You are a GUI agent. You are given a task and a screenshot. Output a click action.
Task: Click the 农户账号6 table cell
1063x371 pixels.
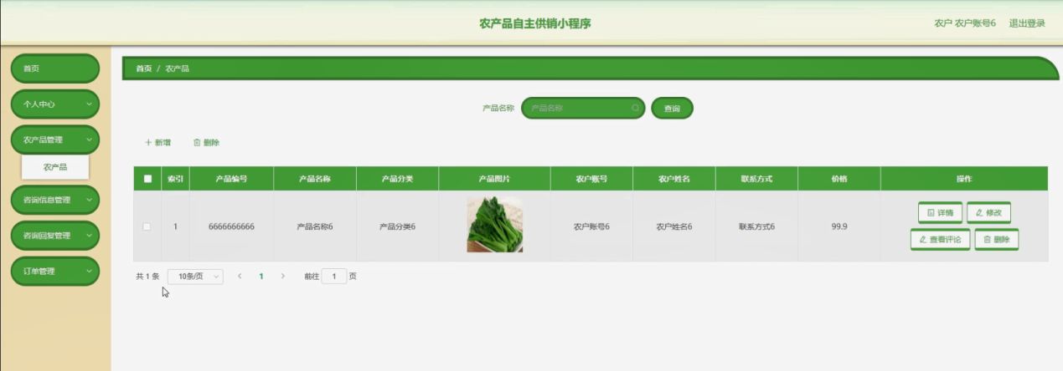591,226
